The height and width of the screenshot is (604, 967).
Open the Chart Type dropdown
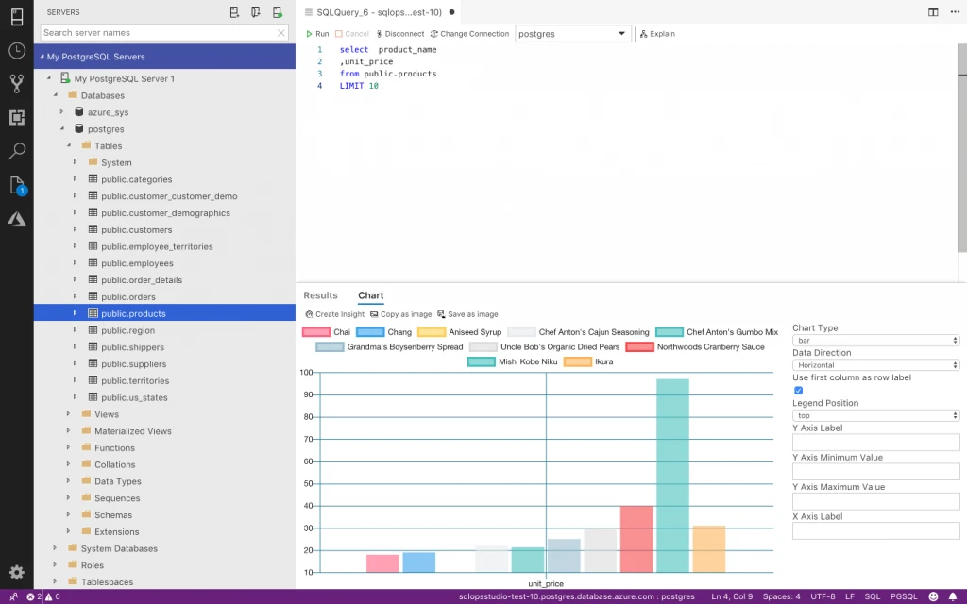875,340
